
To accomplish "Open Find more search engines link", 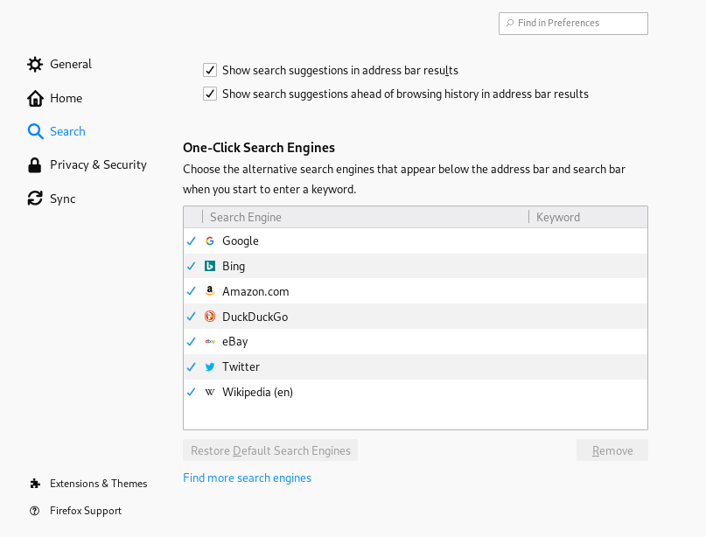I will pos(247,478).
